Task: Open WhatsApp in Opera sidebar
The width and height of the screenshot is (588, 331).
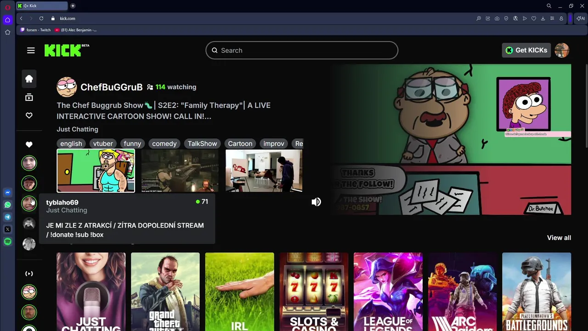Action: (7, 205)
